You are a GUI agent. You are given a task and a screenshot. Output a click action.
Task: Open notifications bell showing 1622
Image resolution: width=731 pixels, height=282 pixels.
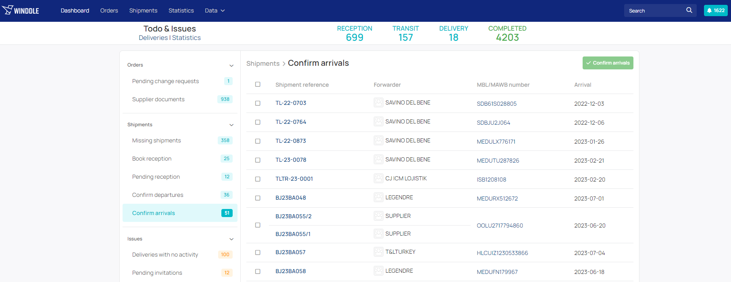pos(715,10)
